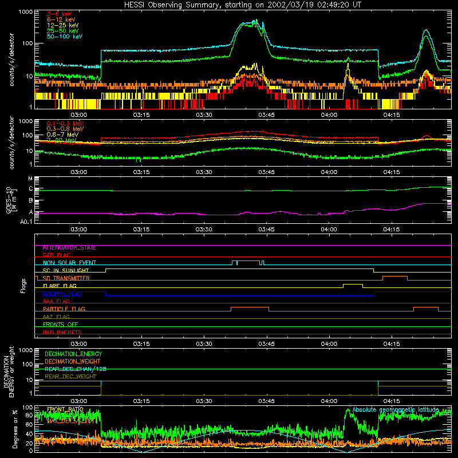Click the 7-20 MeV legend label
458x458 pixels.
click(62, 140)
